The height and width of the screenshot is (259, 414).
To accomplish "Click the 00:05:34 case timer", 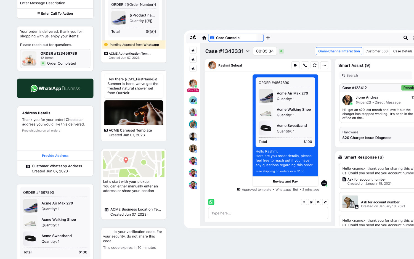I will coord(265,51).
